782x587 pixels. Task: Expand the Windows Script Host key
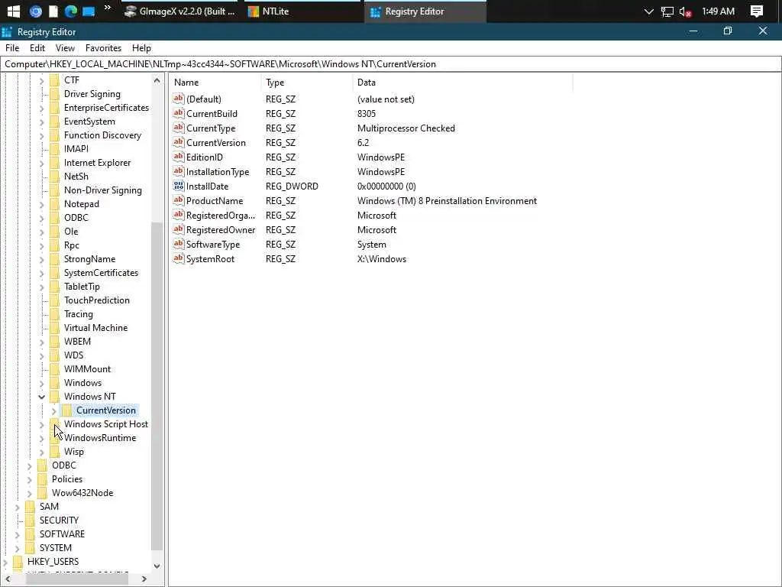pyautogui.click(x=41, y=425)
